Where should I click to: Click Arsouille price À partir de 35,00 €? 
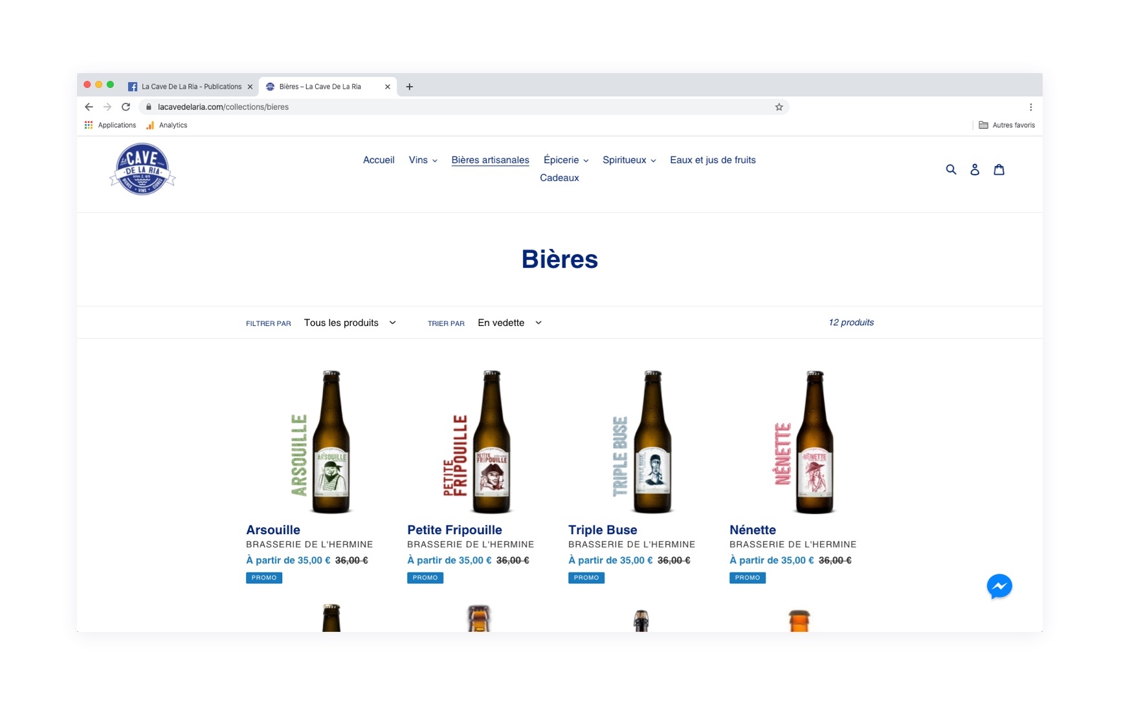(288, 561)
